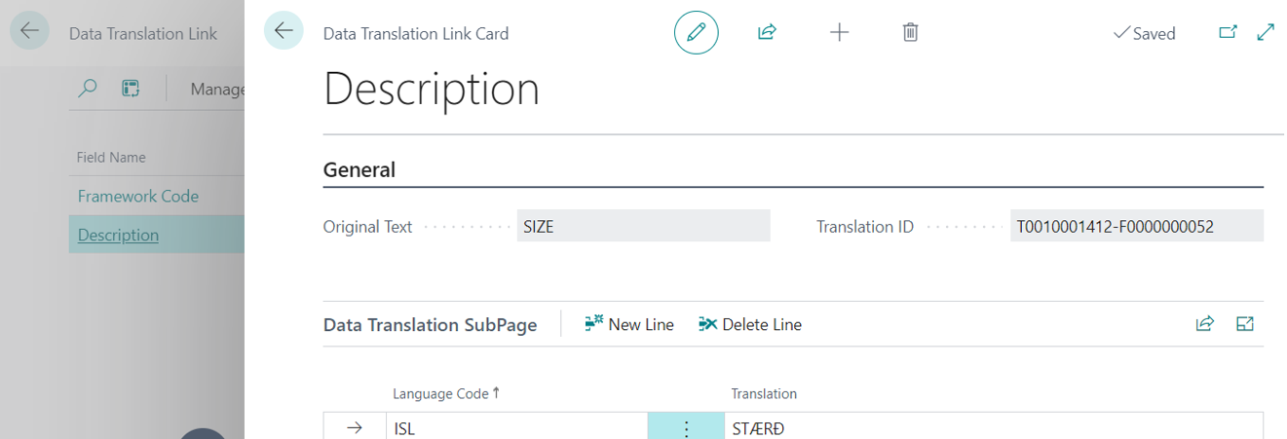
Task: Click the trash delete icon
Action: pos(910,33)
